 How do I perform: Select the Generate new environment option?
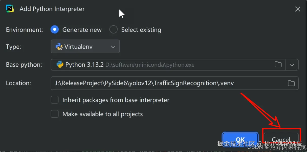click(x=55, y=30)
